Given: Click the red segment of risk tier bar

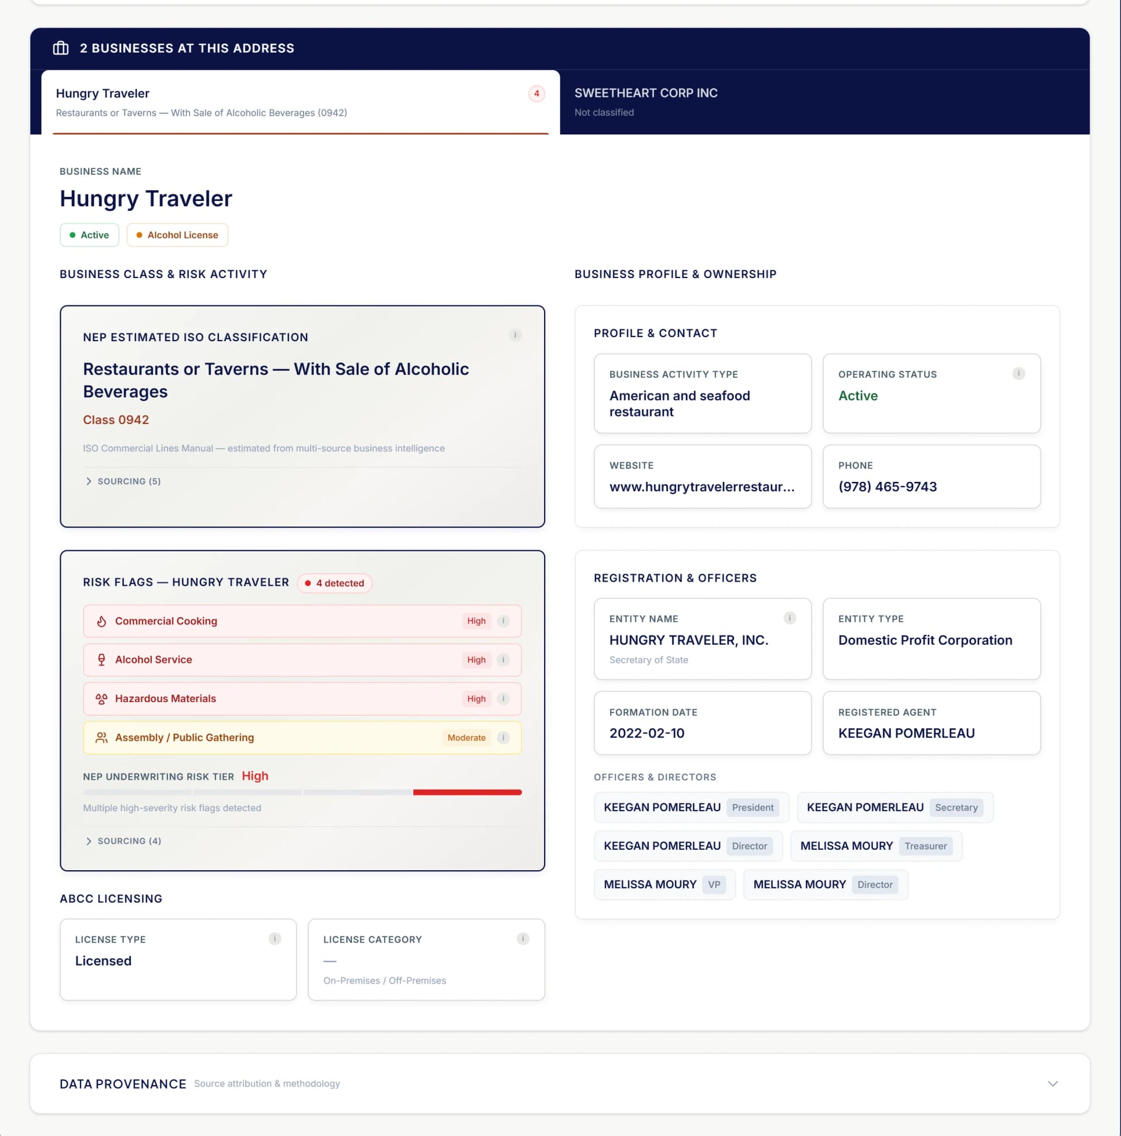Looking at the screenshot, I should [x=467, y=793].
